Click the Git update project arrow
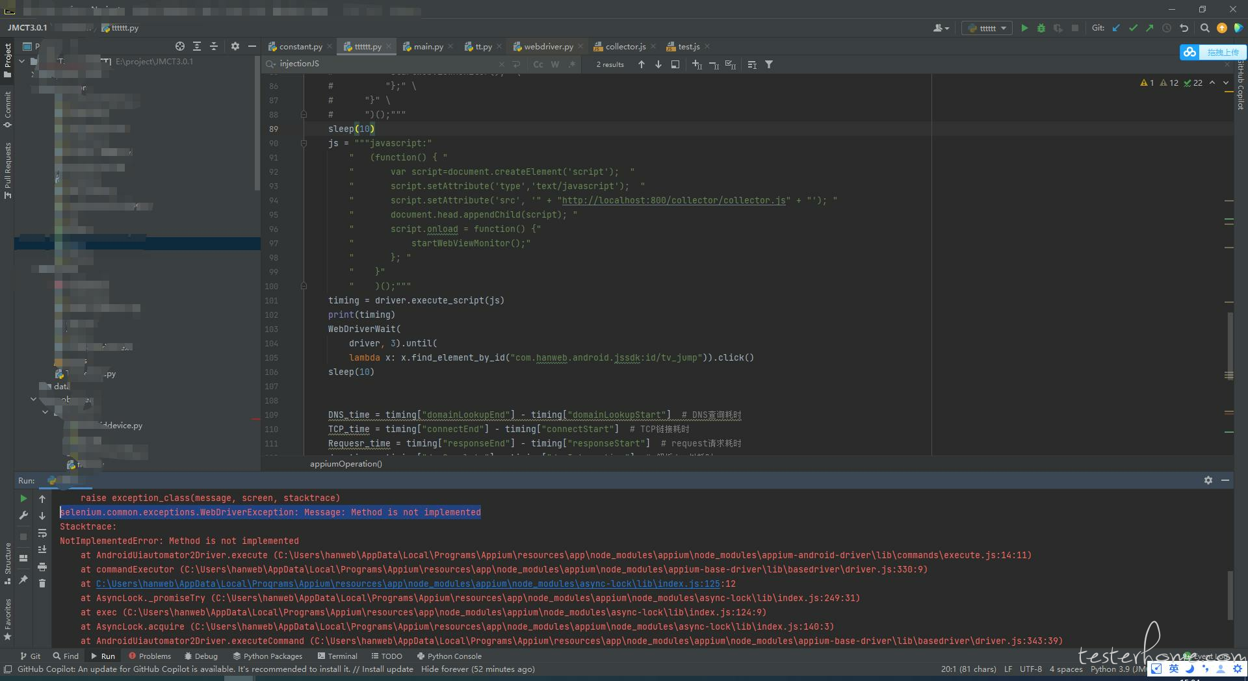The height and width of the screenshot is (681, 1248). point(1116,28)
